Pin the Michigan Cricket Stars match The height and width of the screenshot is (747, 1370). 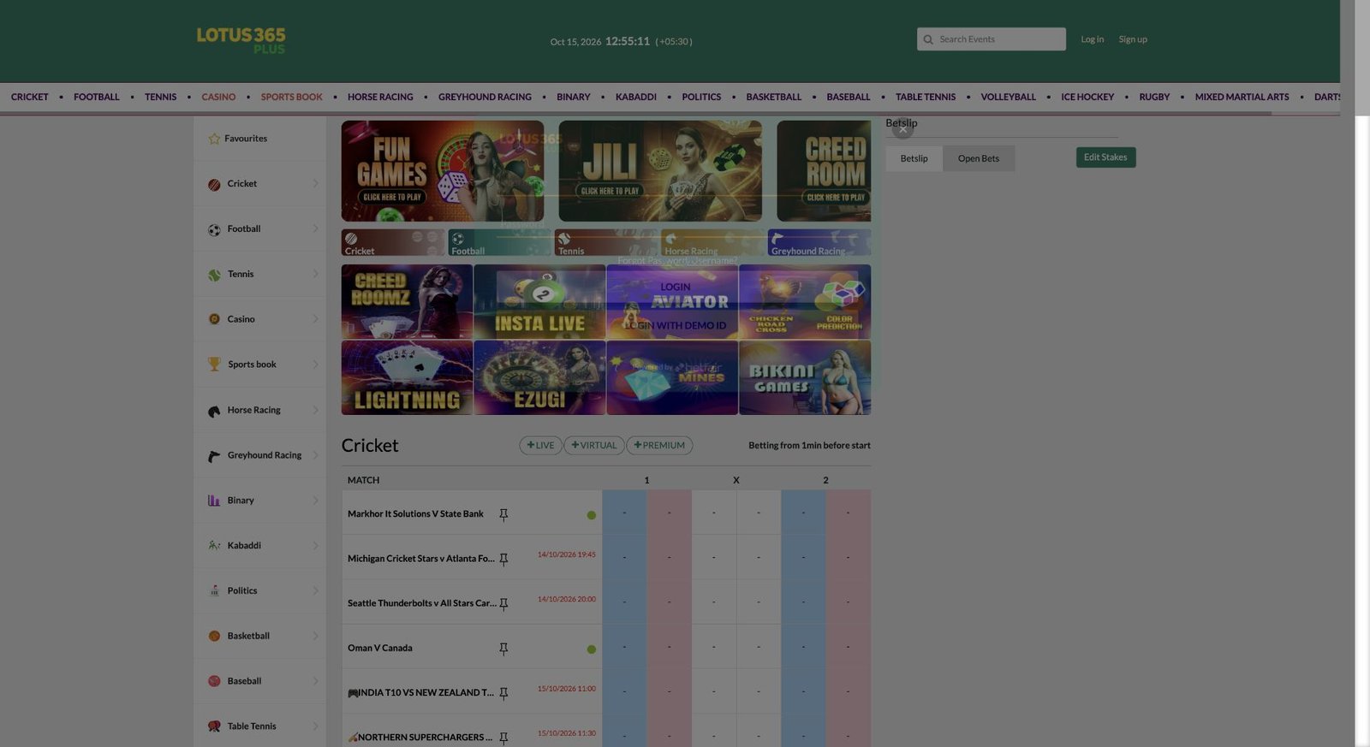tap(503, 559)
